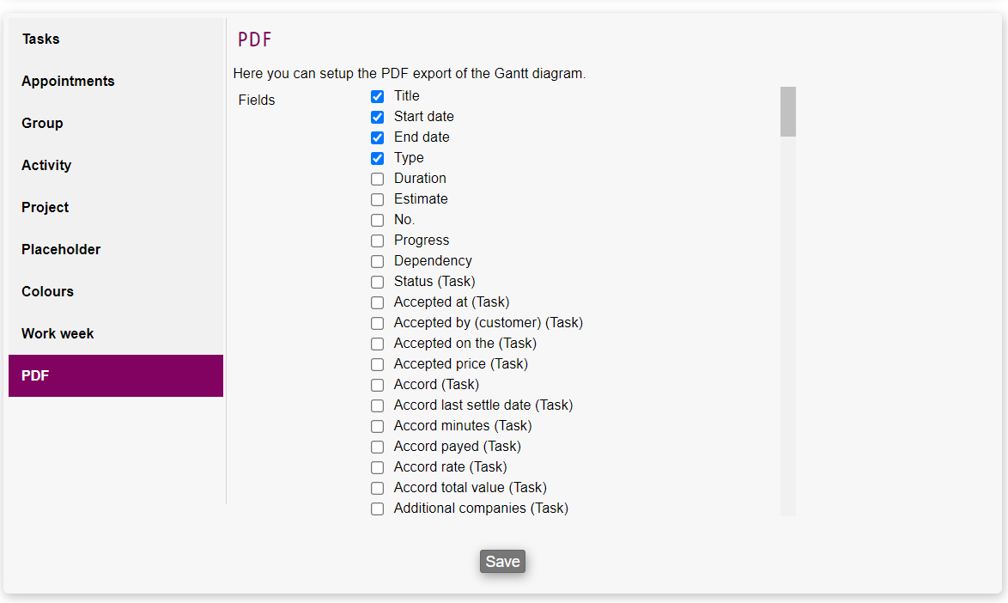Switch to the Appointments tab
1008x603 pixels.
[116, 82]
